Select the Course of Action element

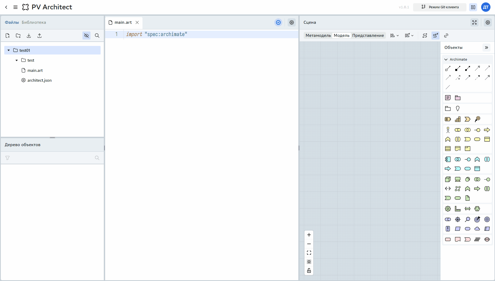click(477, 119)
